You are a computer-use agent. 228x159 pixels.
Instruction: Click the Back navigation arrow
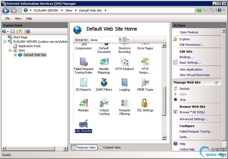6,11
